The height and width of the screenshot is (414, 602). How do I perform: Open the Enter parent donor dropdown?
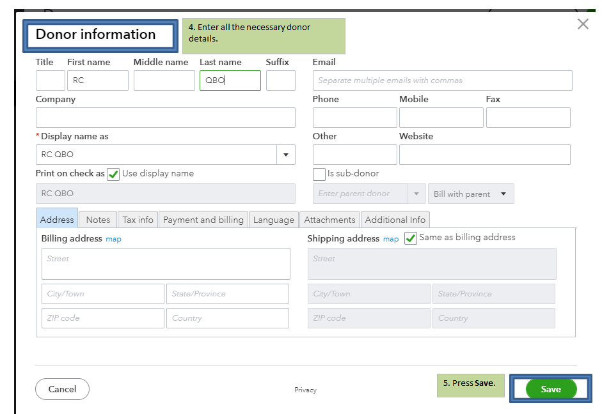click(x=417, y=194)
